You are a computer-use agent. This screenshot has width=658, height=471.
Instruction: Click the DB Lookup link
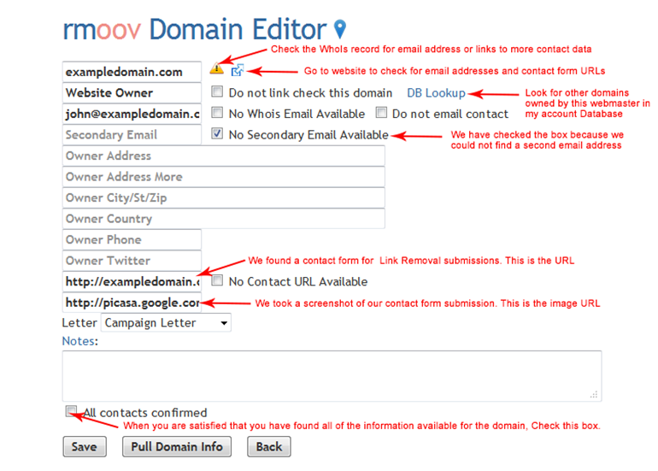coord(436,92)
